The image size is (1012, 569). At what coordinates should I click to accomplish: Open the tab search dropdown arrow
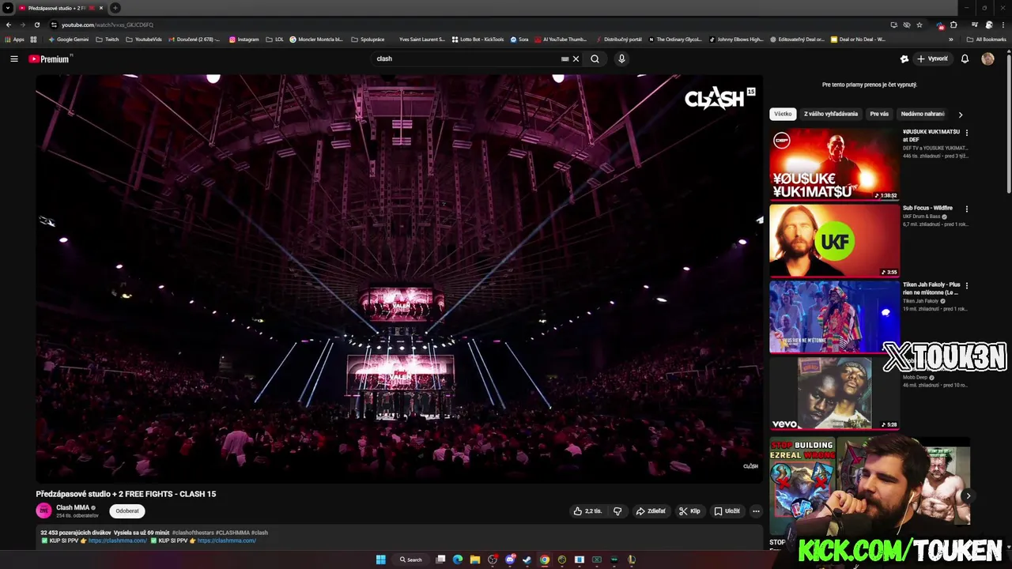tap(8, 8)
